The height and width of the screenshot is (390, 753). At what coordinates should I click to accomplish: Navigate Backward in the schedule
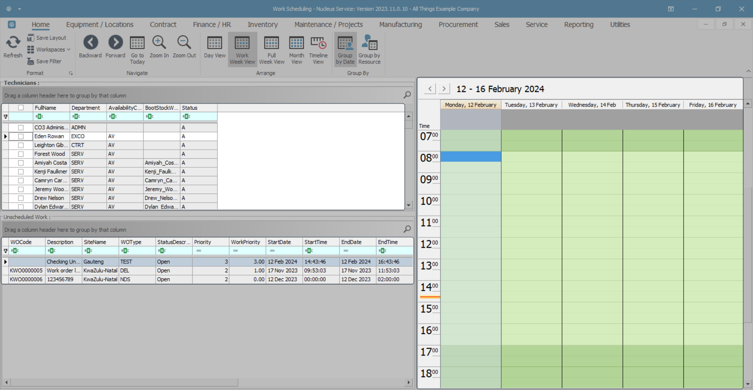[x=90, y=42]
